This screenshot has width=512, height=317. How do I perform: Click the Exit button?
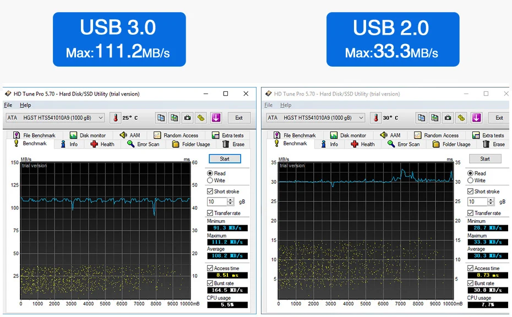point(239,117)
